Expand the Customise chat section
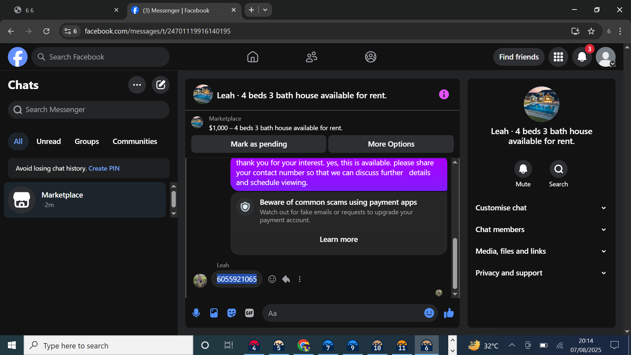631x355 pixels. 541,208
